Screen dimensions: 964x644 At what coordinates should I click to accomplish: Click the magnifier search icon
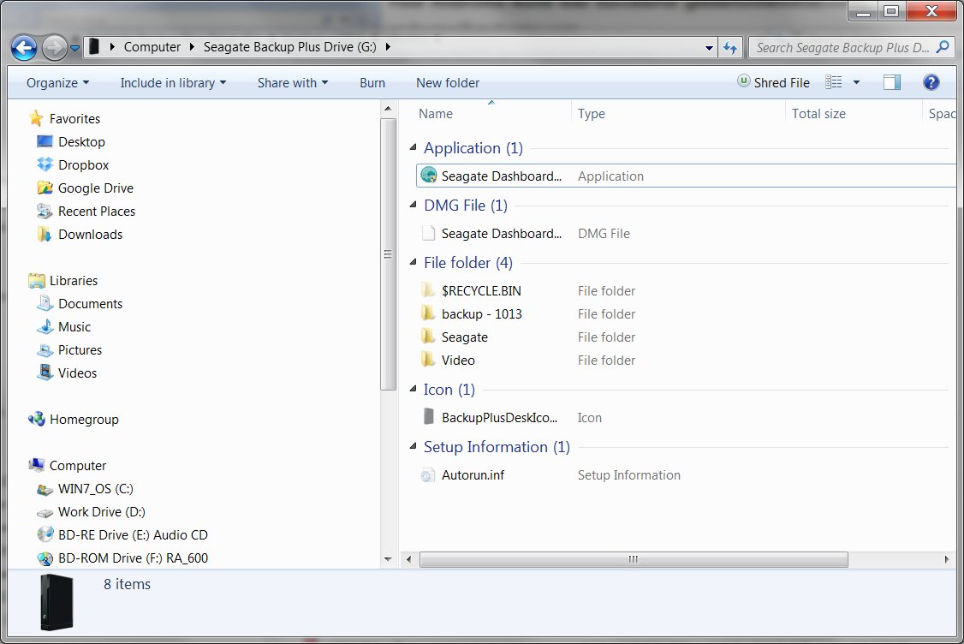coord(943,47)
